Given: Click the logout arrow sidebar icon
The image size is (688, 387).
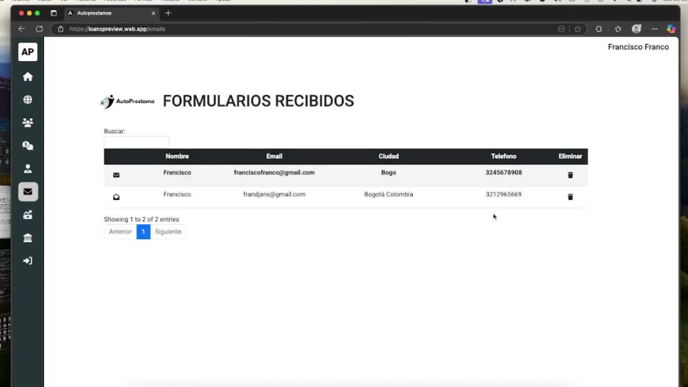Looking at the screenshot, I should point(28,261).
